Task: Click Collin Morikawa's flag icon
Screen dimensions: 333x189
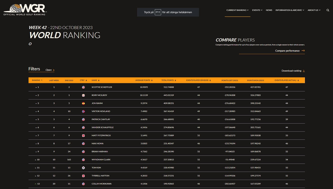Action: (x=83, y=184)
